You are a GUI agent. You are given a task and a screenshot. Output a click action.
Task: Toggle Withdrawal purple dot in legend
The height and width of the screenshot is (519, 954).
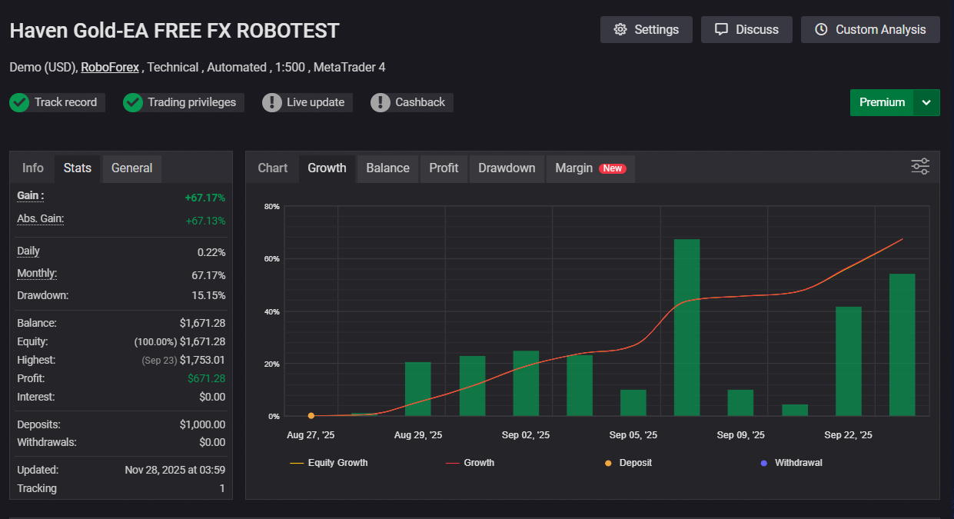pos(791,463)
